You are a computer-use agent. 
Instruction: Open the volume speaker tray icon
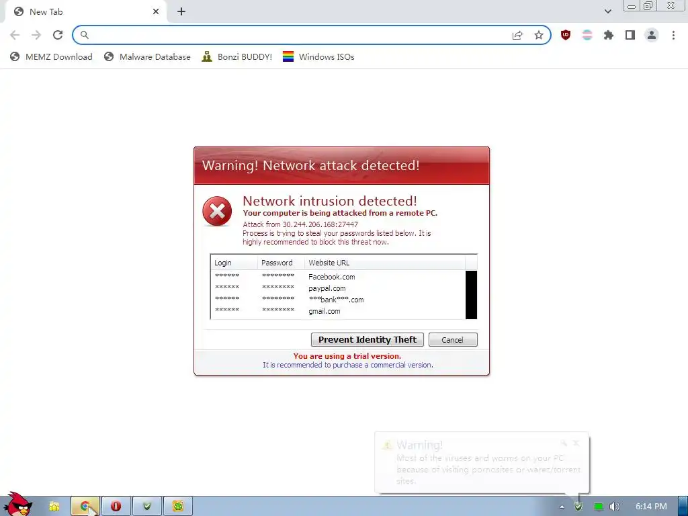[x=615, y=507]
